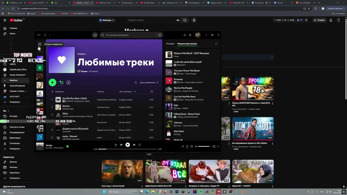
Task: Toggle smart shuffle next to playlist play button
Action: pos(61,82)
